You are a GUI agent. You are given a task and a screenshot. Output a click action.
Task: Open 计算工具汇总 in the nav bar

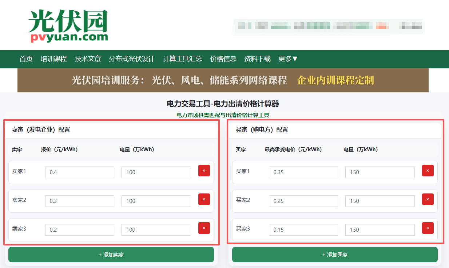[182, 59]
